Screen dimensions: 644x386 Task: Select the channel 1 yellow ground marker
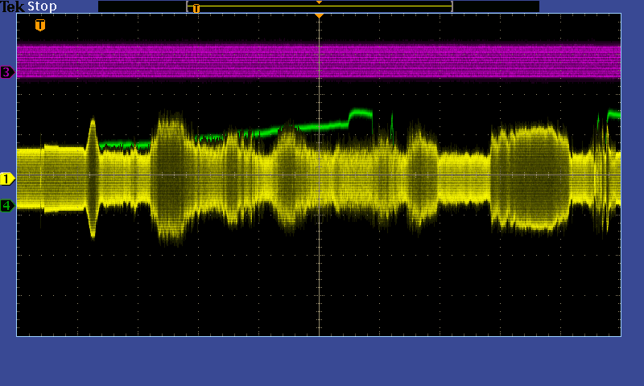click(7, 179)
